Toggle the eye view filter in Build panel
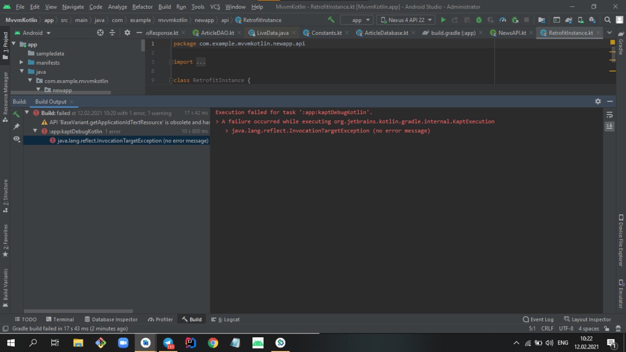This screenshot has height=352, width=626. tap(16, 139)
